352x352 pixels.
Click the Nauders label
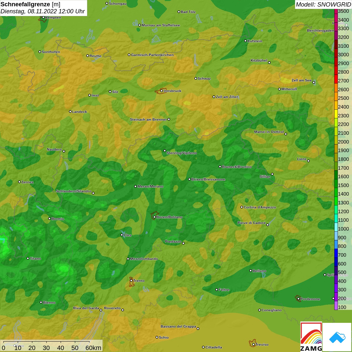[54, 149]
